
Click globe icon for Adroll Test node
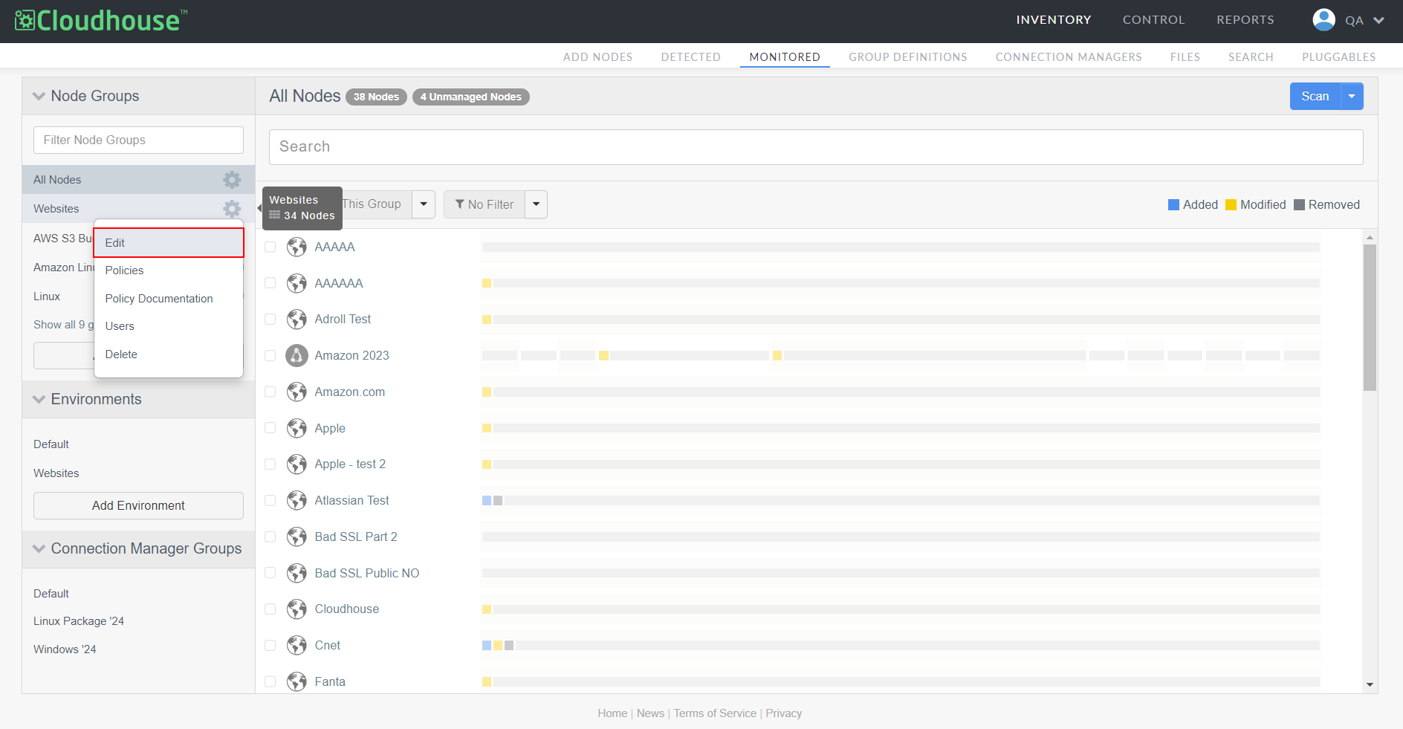[297, 320]
